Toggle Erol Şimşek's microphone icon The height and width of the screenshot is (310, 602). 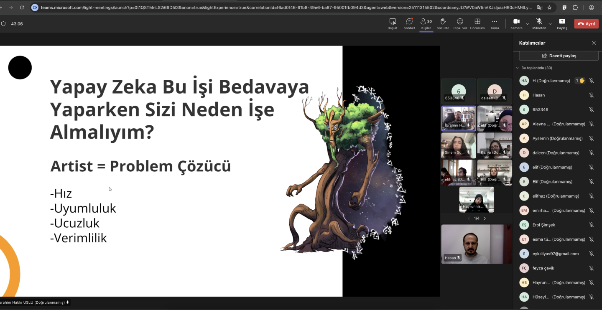point(591,225)
